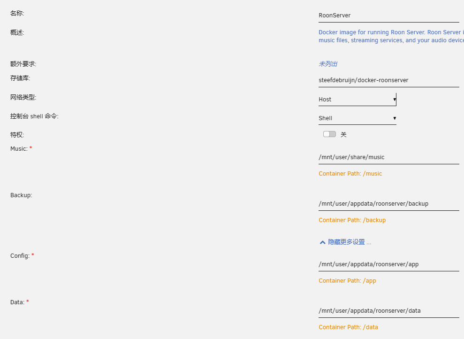Click the Container Path: /backup text
The width and height of the screenshot is (464, 339).
(x=352, y=220)
